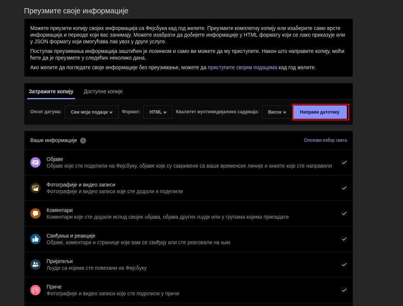Click the Фотографије и видео записи icon

35,188
